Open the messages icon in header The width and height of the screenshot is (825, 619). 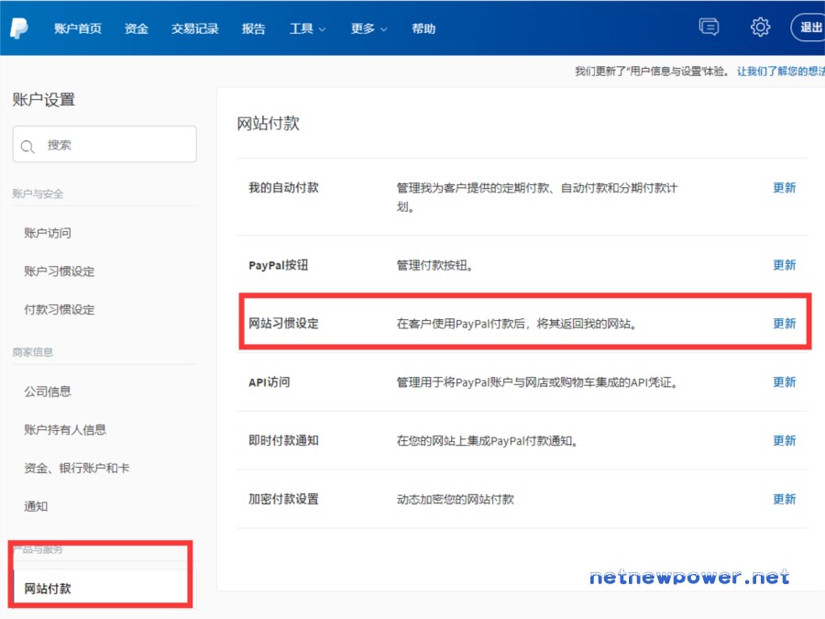(709, 27)
